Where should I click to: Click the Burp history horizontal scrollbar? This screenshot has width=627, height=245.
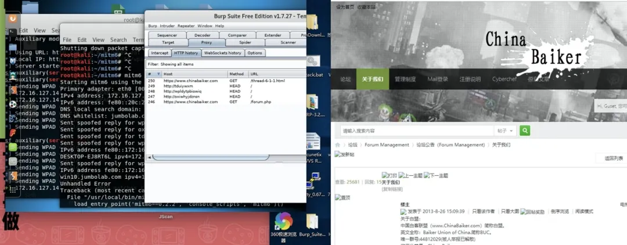click(x=211, y=157)
